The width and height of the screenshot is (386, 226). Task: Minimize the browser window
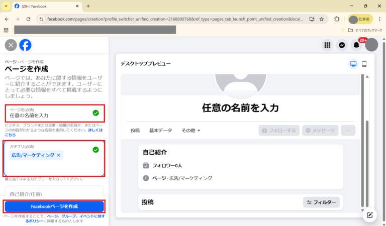[x=351, y=6]
